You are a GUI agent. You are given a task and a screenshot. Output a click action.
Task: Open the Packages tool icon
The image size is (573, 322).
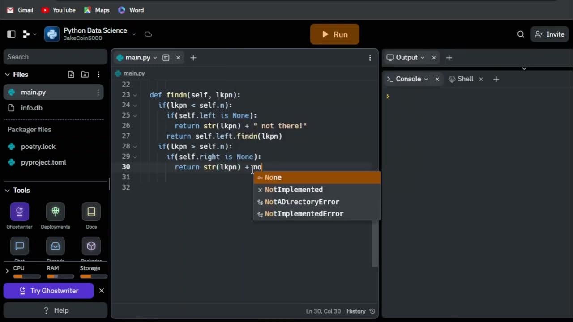pos(91,246)
